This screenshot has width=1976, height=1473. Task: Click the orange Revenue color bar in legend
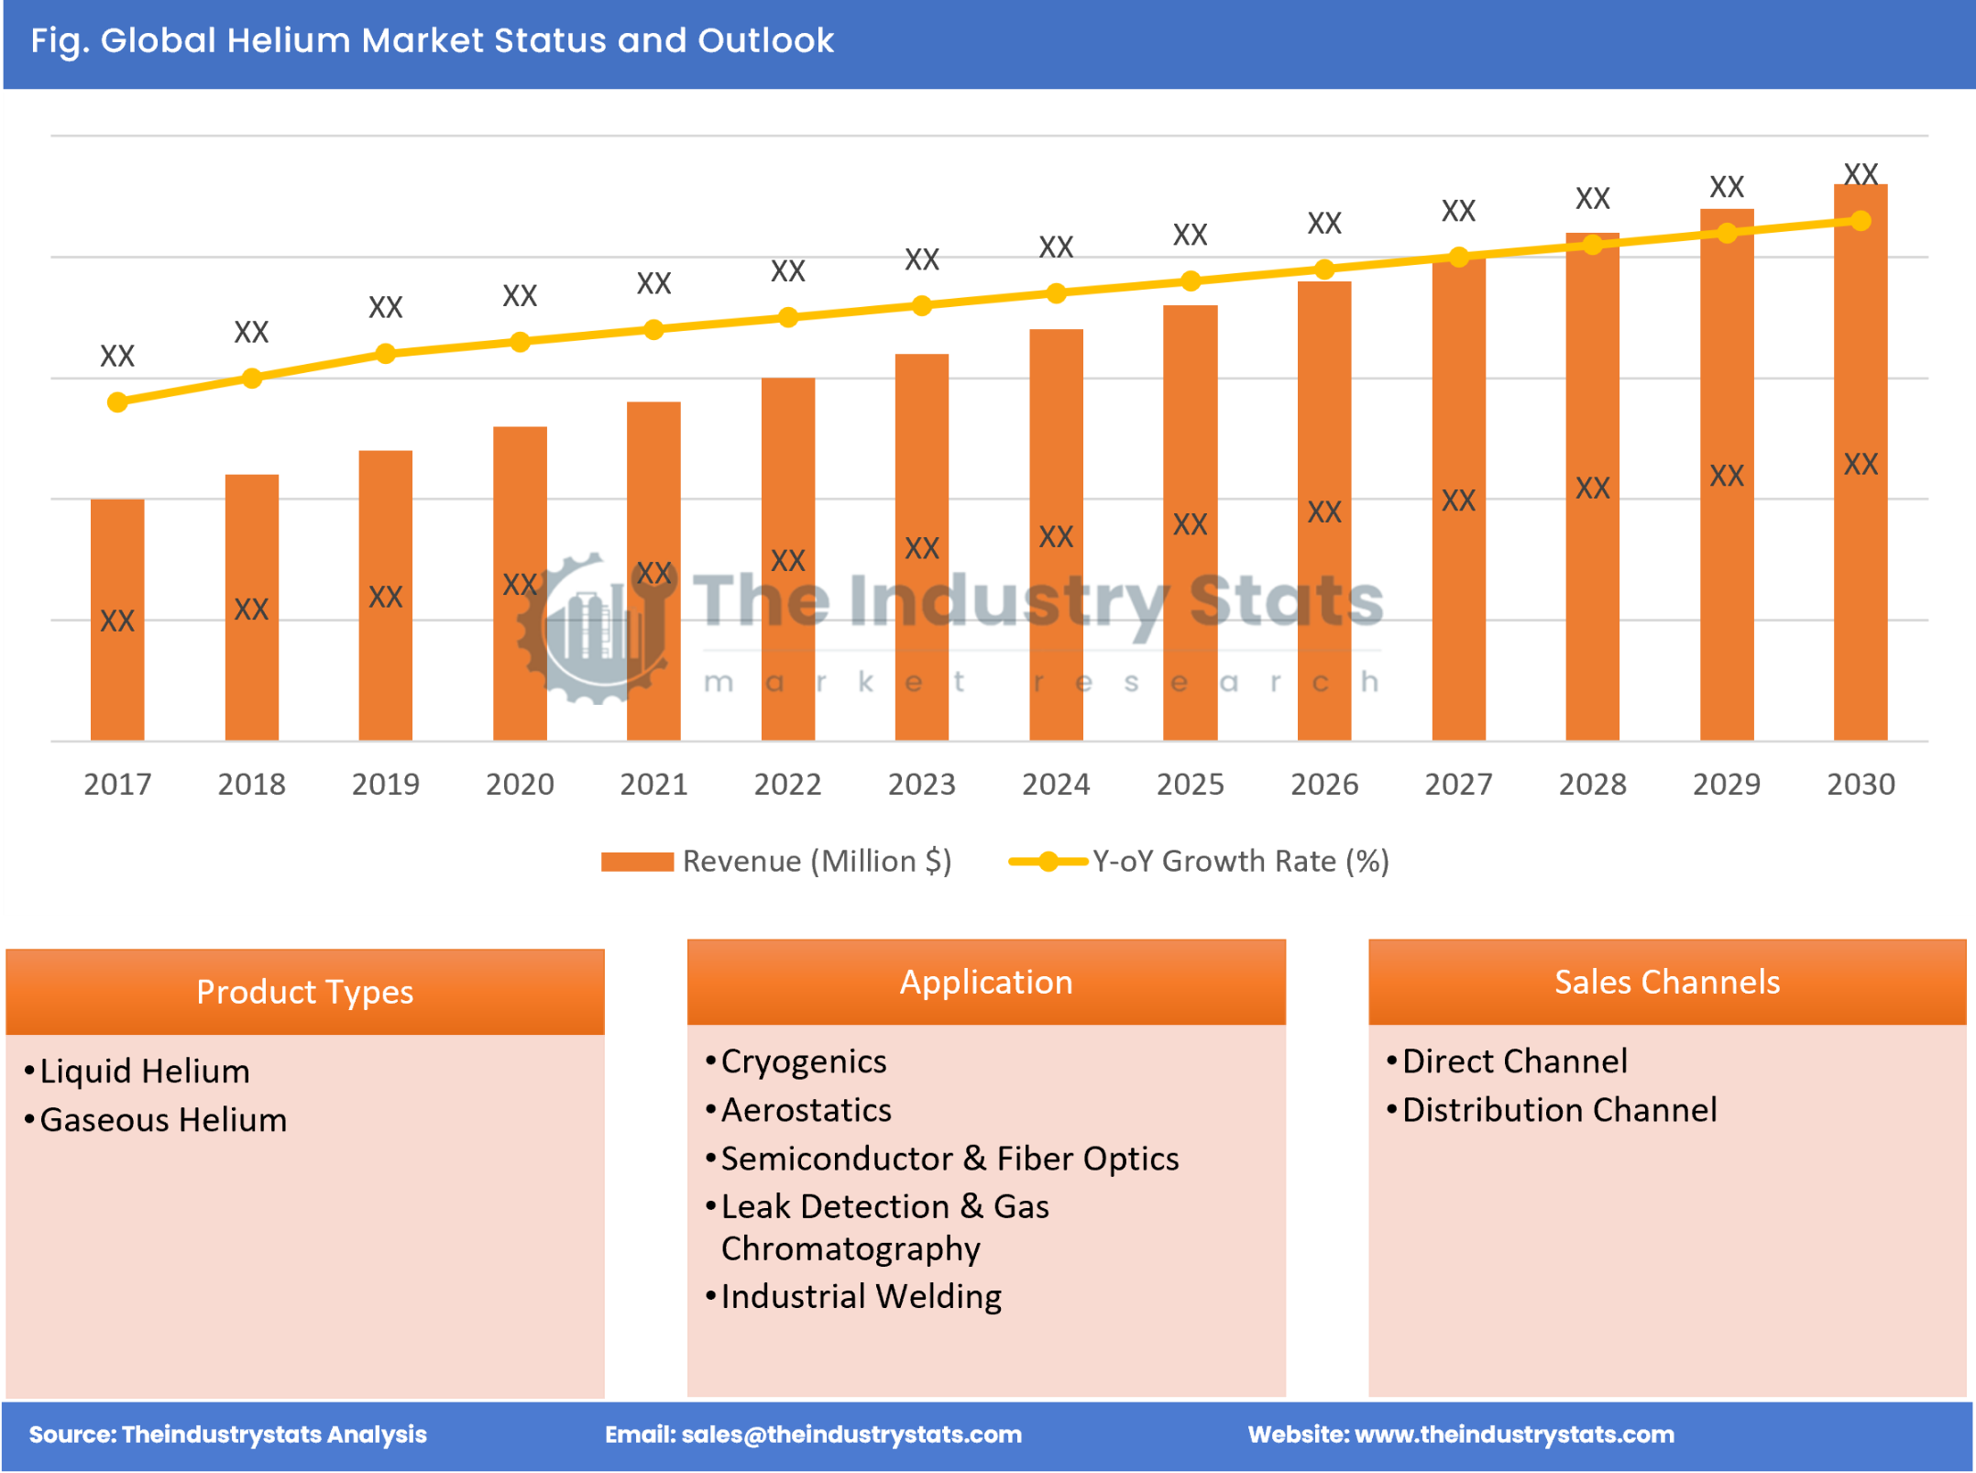637,862
